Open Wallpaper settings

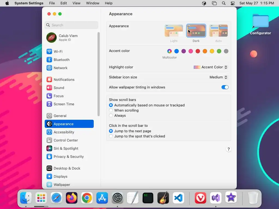coord(69,185)
